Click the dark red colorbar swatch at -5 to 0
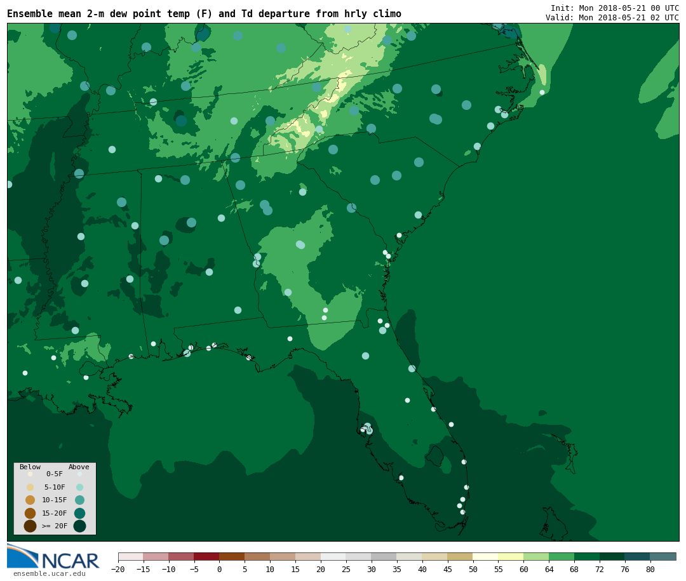The image size is (686, 581). (x=206, y=556)
